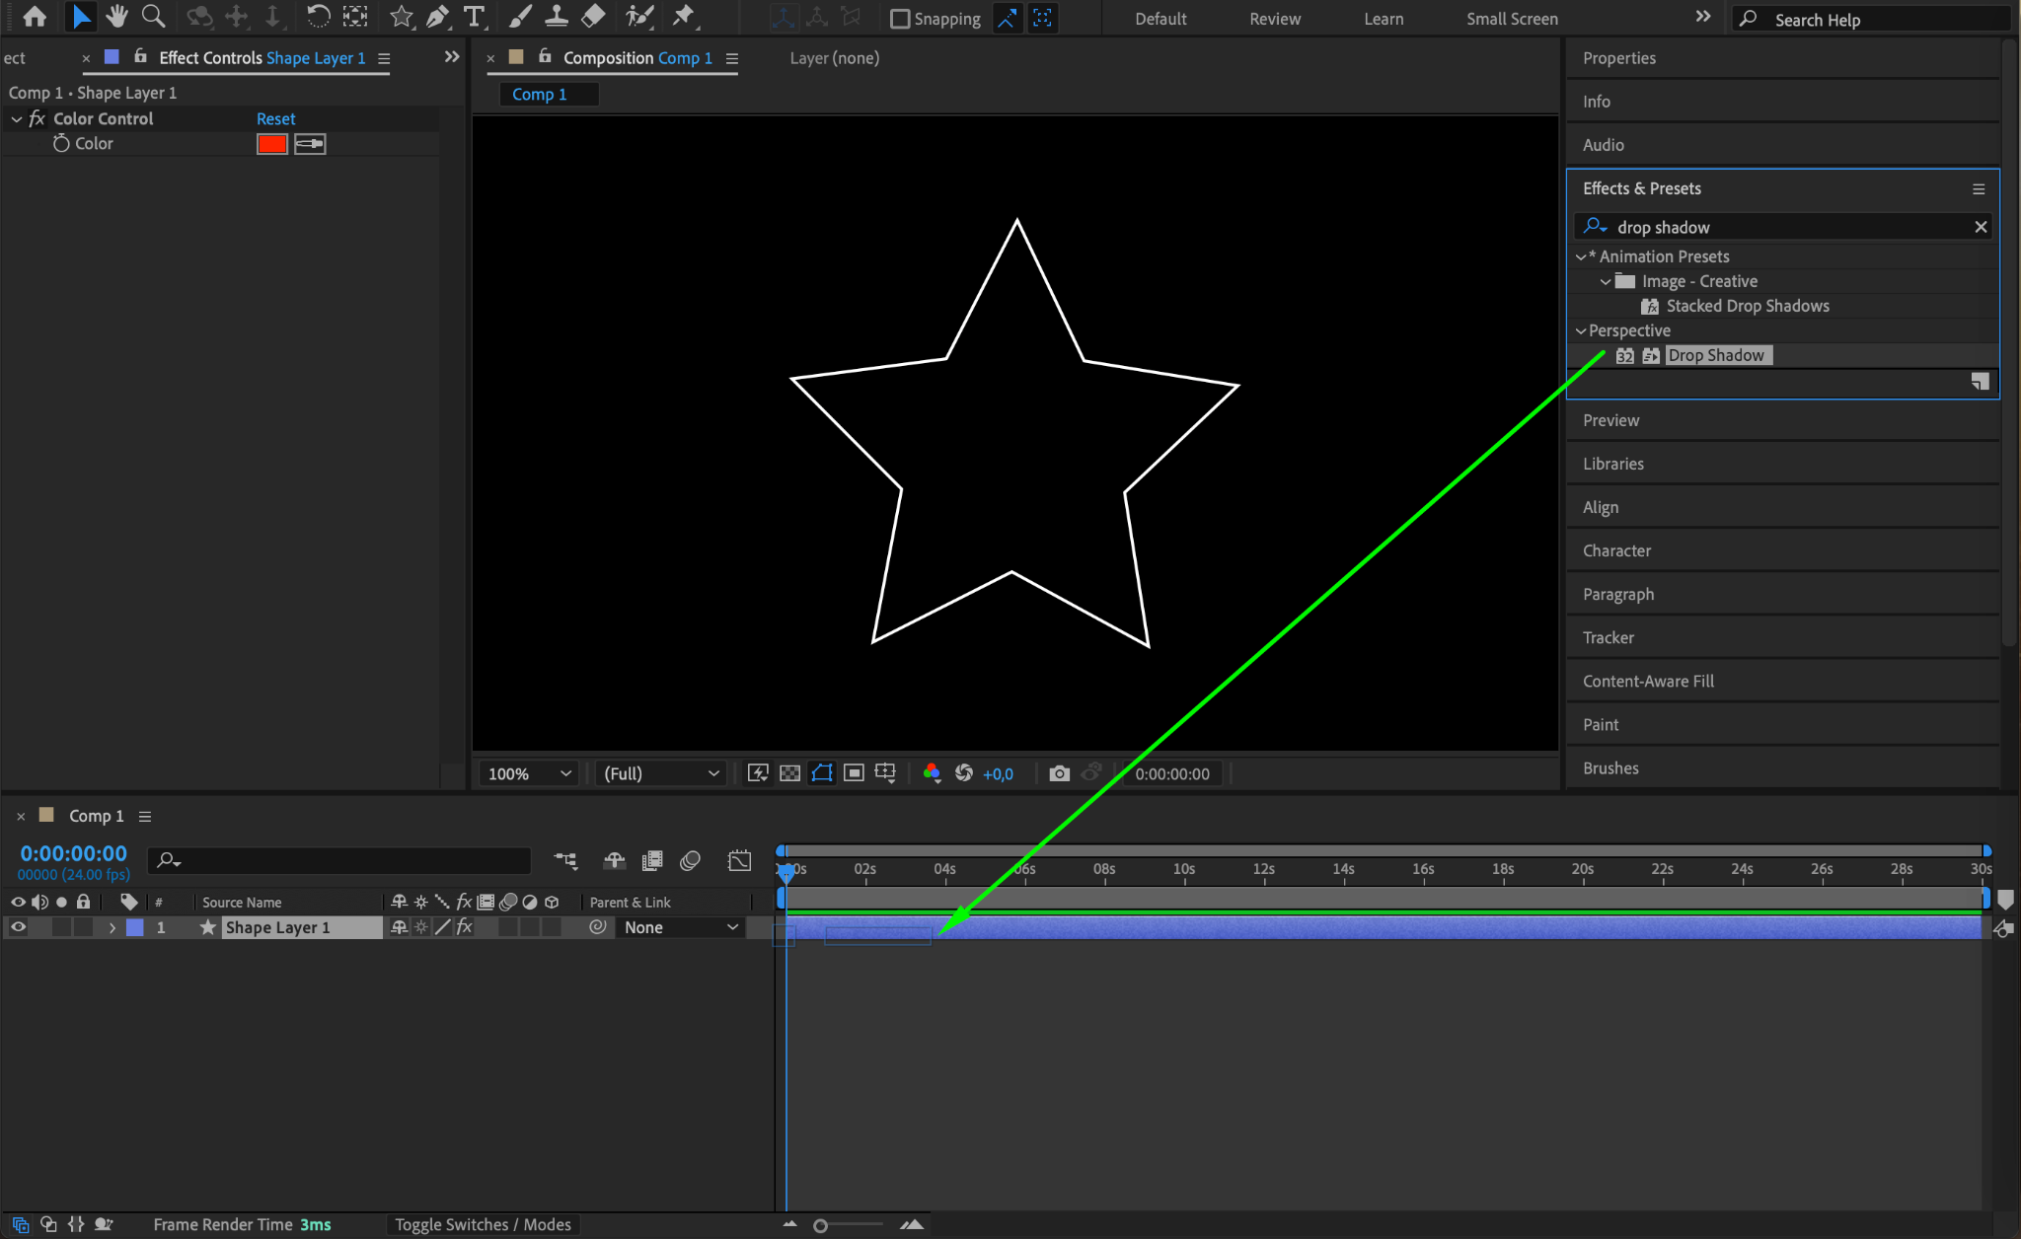
Task: Click Reset for Color Control
Action: (275, 118)
